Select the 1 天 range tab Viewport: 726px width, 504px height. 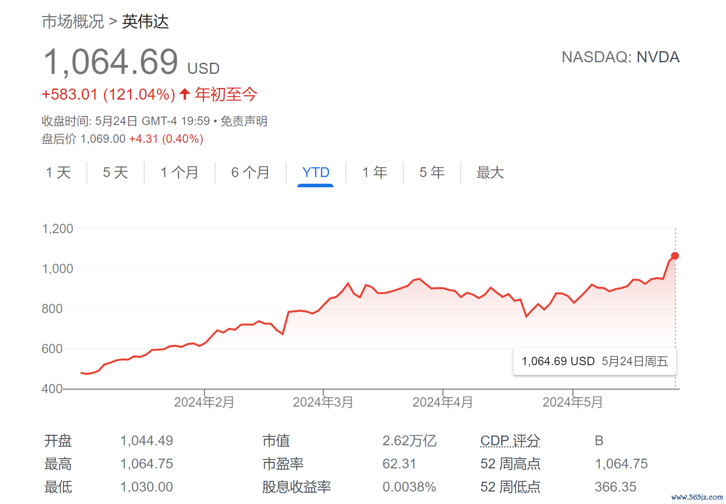[x=59, y=172]
